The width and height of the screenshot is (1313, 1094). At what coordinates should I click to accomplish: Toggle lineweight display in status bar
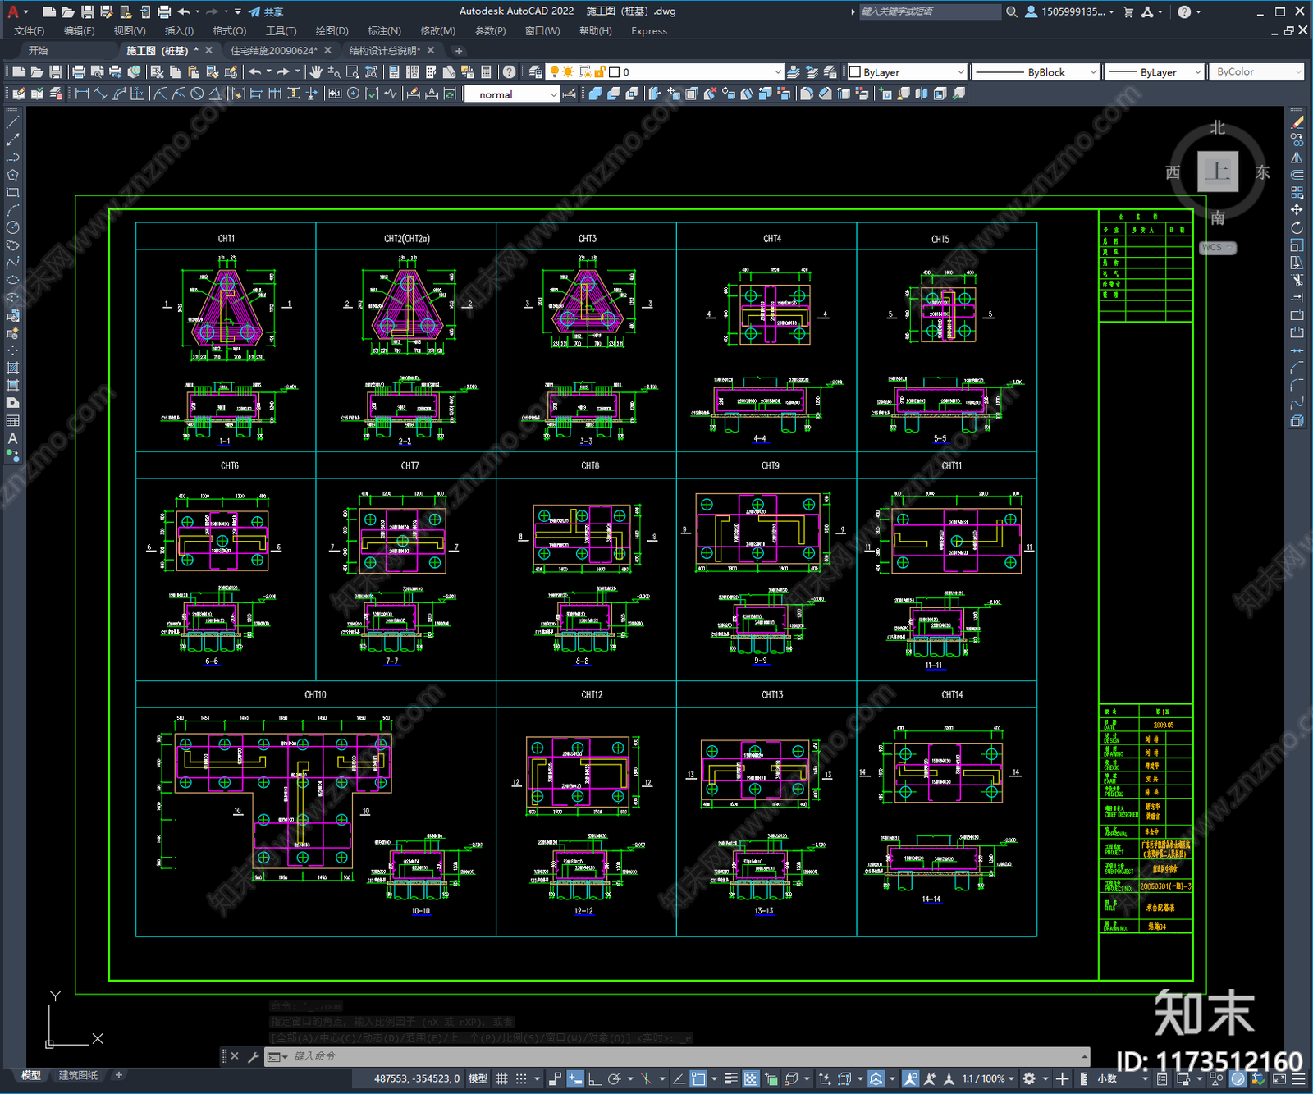pyautogui.click(x=730, y=1078)
